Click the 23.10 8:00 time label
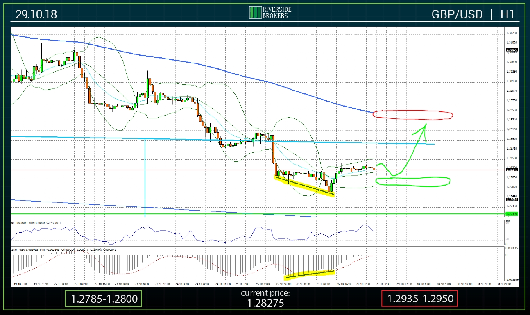 tap(142, 283)
